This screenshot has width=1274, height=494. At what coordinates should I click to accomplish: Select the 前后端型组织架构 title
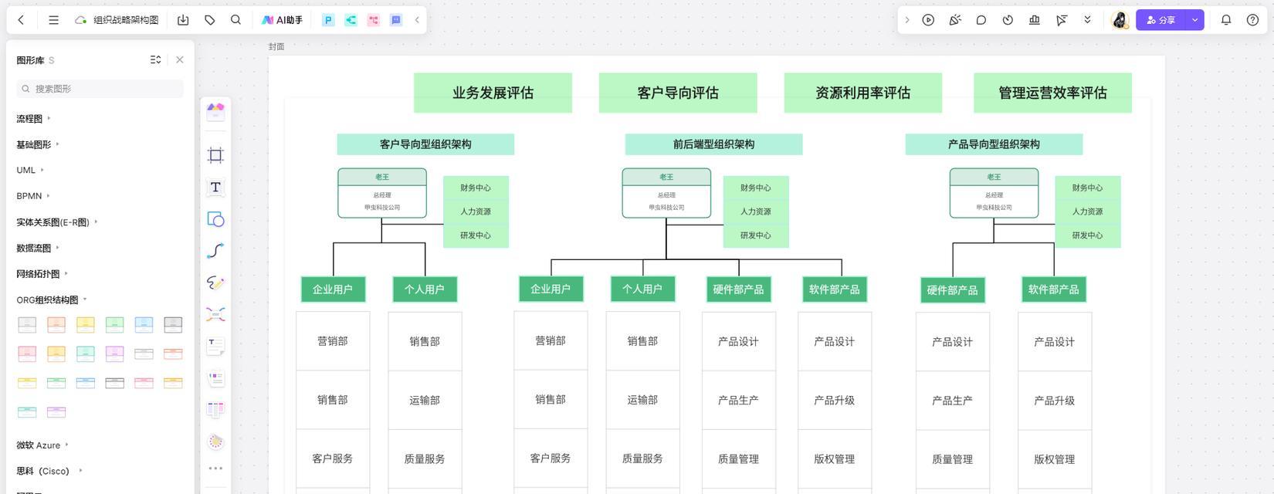click(713, 144)
